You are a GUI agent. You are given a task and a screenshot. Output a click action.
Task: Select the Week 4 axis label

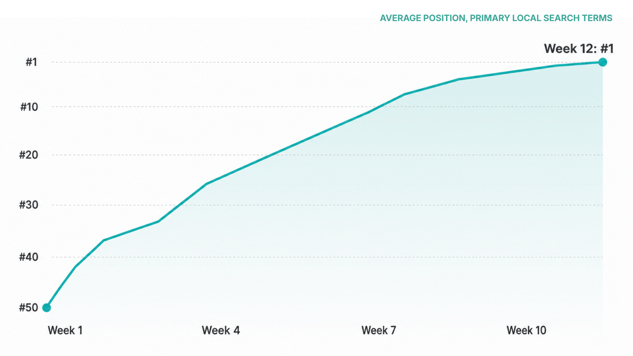pos(221,330)
